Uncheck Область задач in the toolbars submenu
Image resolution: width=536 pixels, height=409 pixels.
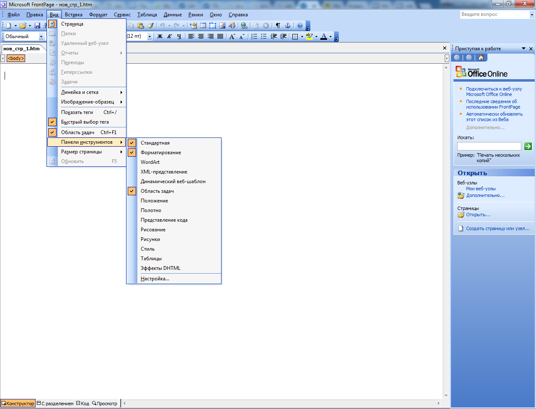tap(174, 191)
